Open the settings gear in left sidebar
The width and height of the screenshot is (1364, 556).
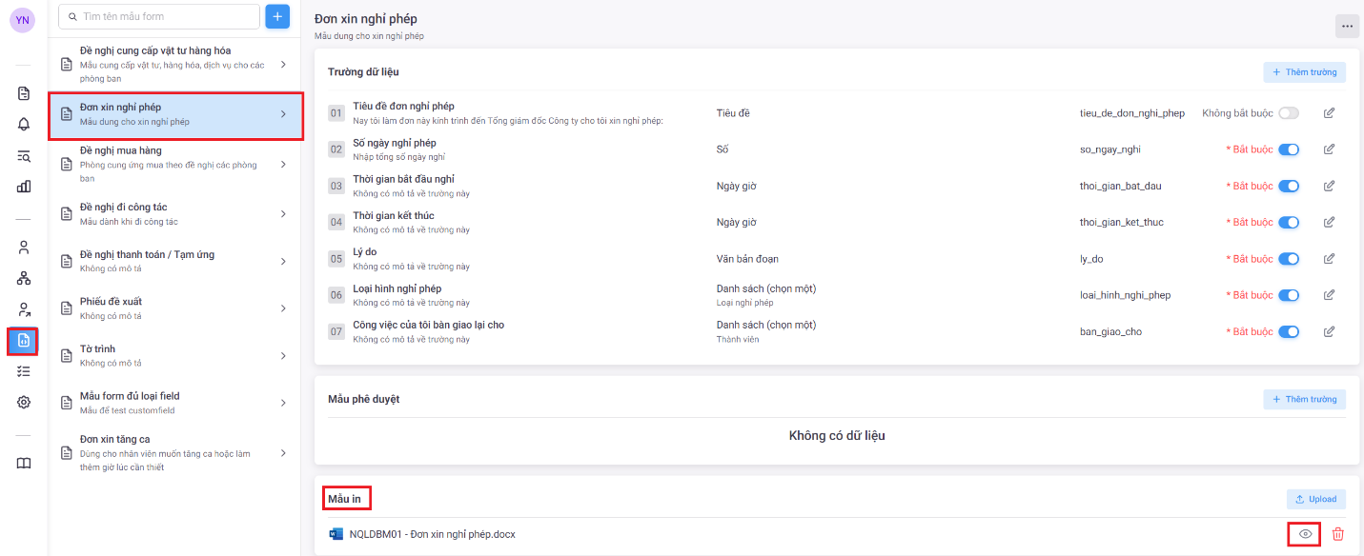pyautogui.click(x=24, y=402)
